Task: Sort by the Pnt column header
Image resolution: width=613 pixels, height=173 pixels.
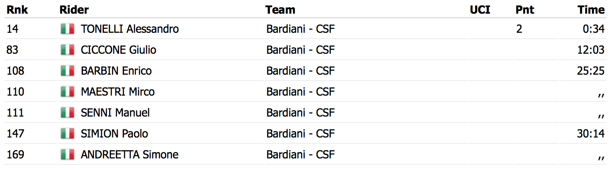Action: 525,10
